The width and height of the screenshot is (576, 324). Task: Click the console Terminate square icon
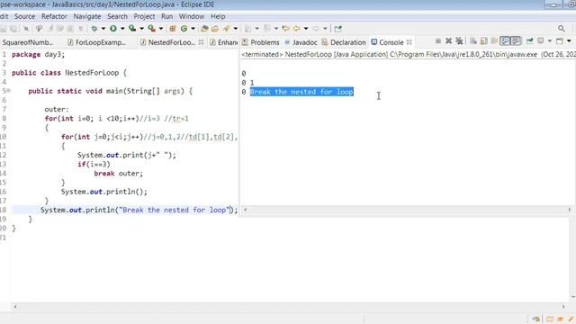coord(438,41)
